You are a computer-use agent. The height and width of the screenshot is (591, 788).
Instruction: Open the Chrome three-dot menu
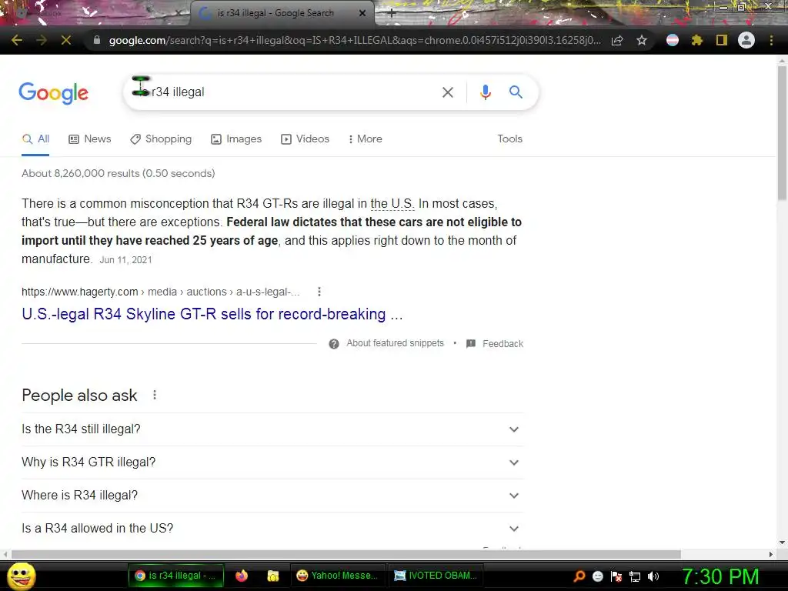771,40
